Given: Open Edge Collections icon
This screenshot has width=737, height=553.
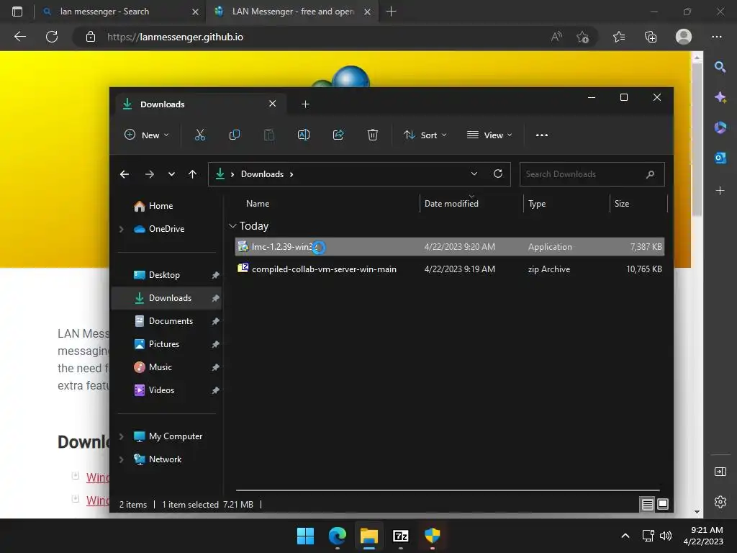Looking at the screenshot, I should pyautogui.click(x=651, y=37).
